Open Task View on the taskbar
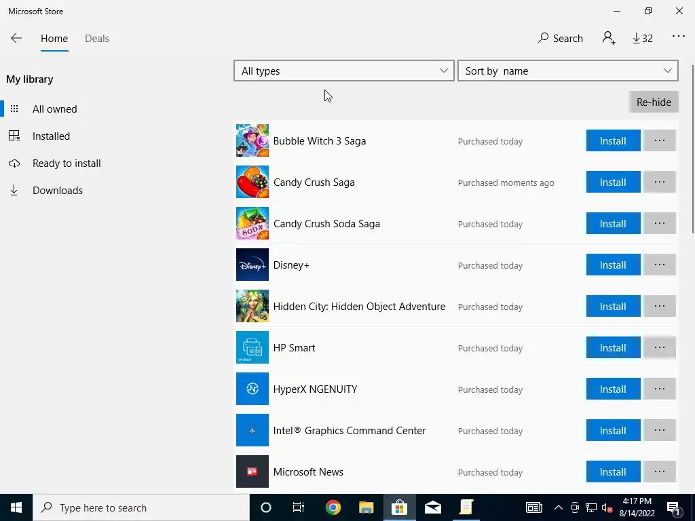The height and width of the screenshot is (521, 695). [x=299, y=507]
